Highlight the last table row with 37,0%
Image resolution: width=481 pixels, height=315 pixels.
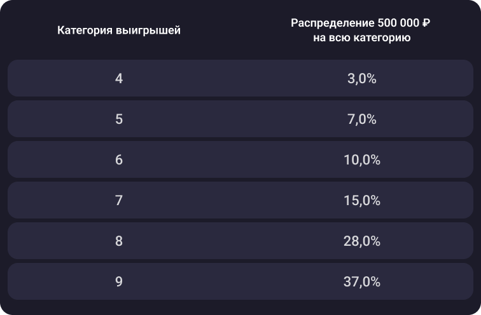pyautogui.click(x=240, y=282)
